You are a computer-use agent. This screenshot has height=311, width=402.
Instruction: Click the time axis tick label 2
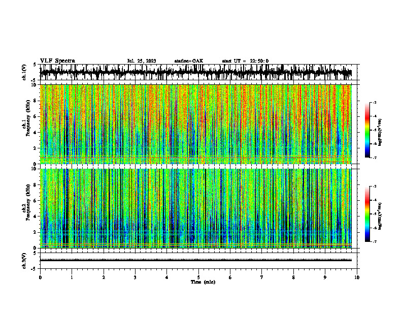pyautogui.click(x=104, y=277)
